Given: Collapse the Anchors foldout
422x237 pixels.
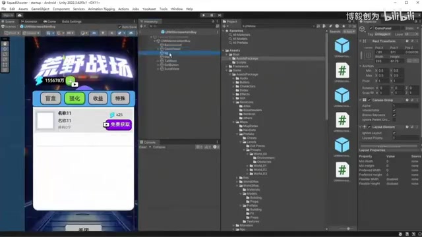Looking at the screenshot, I should 361,66.
